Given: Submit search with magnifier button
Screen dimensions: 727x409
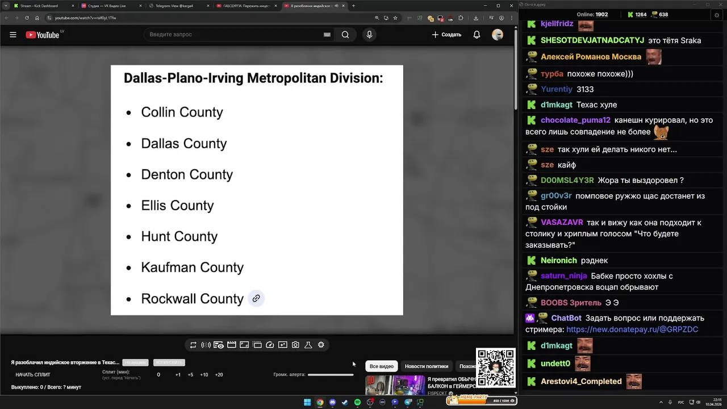Looking at the screenshot, I should coord(345,35).
